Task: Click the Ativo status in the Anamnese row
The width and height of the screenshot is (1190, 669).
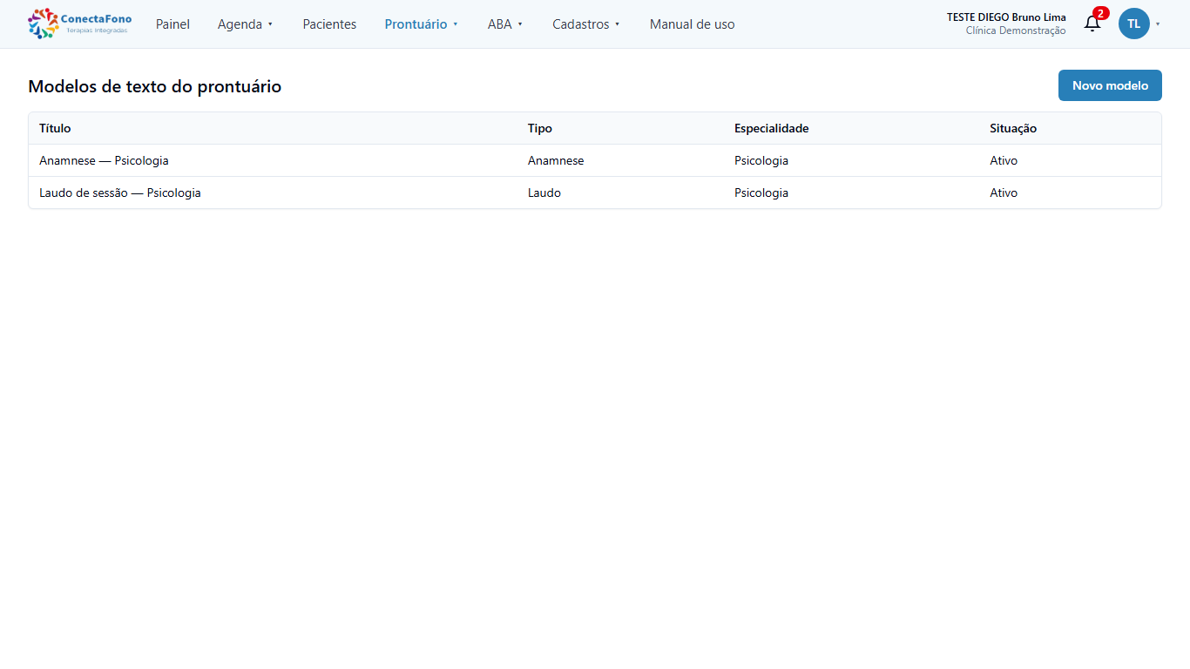Action: click(1004, 160)
